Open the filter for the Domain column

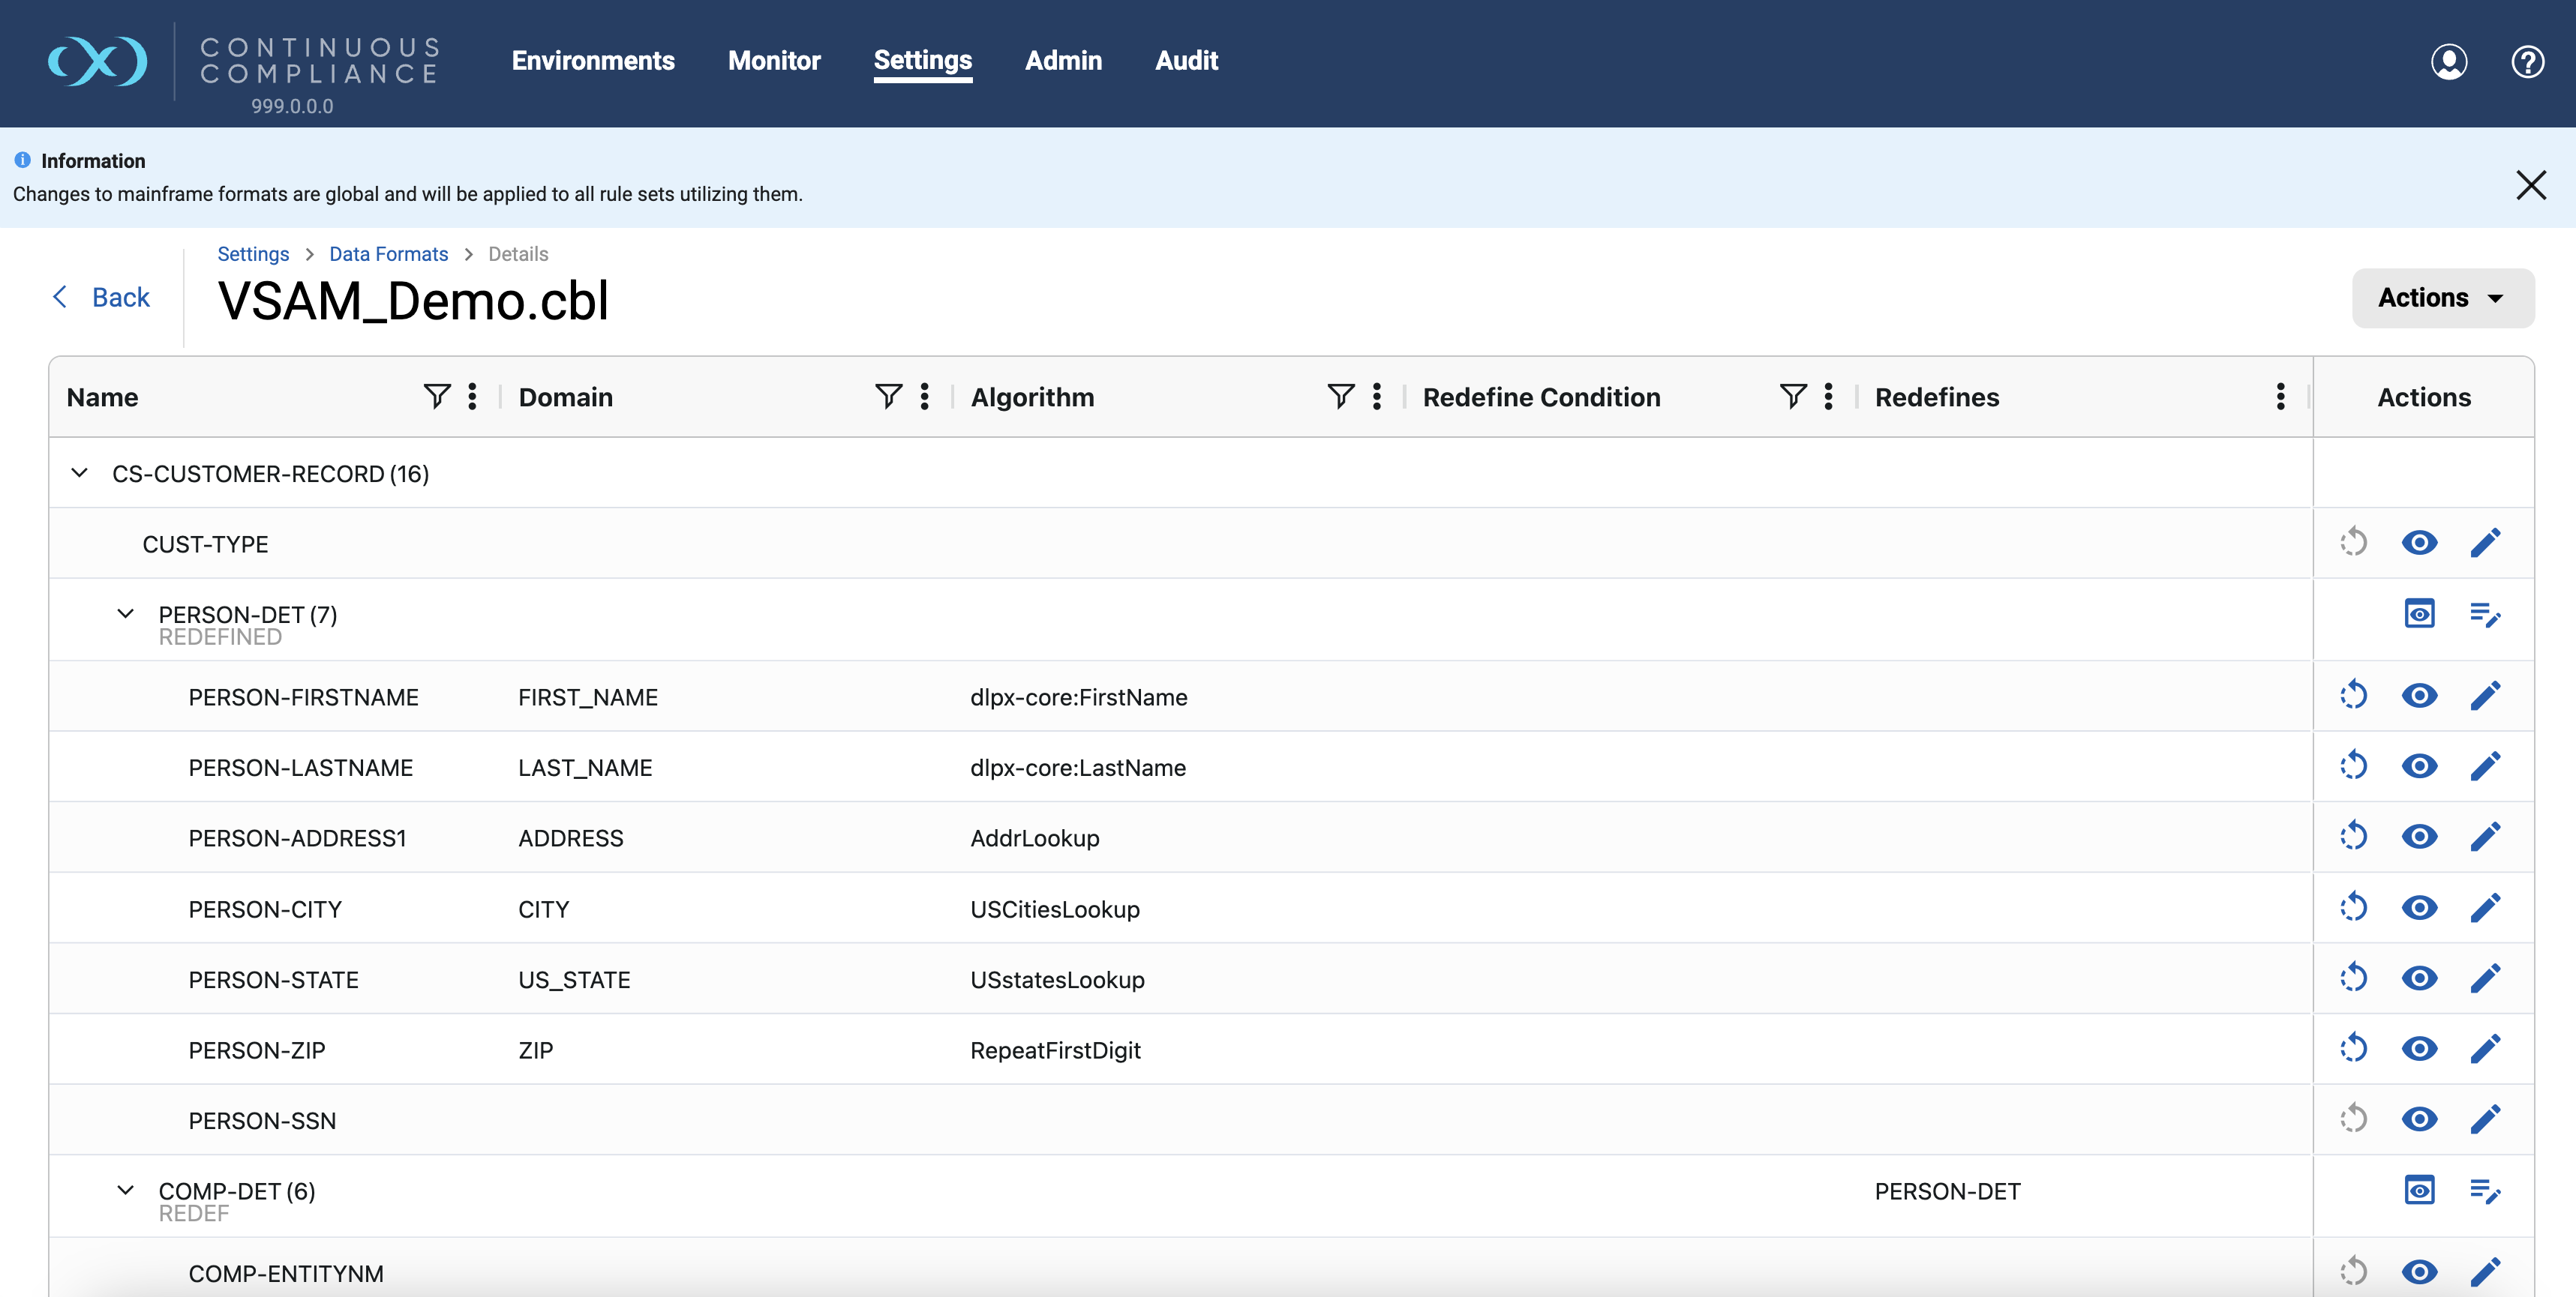pyautogui.click(x=888, y=396)
